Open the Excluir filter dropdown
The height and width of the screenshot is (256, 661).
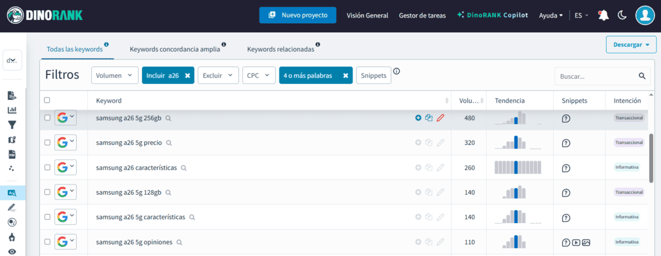point(218,75)
